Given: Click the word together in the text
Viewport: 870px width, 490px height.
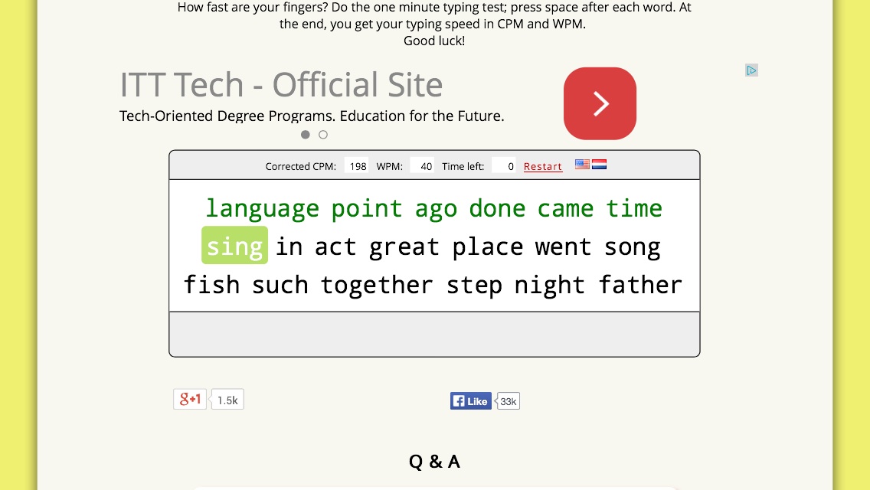Looking at the screenshot, I should [377, 286].
